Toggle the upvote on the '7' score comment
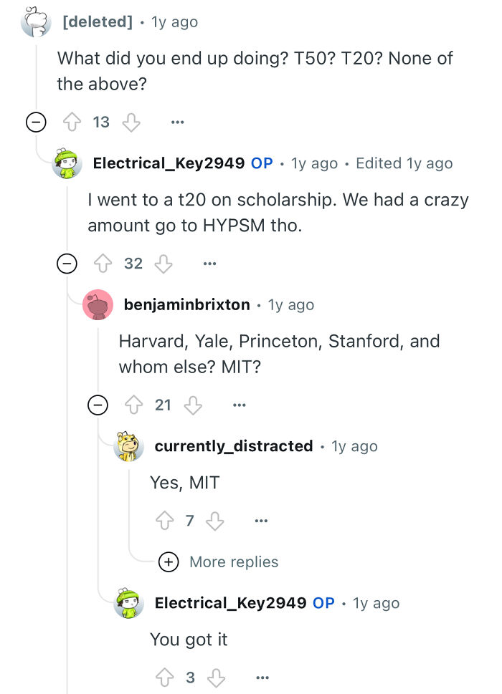 (164, 521)
